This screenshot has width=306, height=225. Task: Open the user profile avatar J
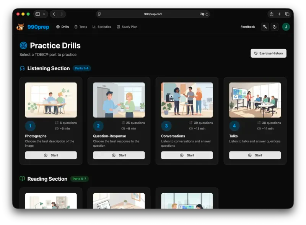tap(286, 27)
